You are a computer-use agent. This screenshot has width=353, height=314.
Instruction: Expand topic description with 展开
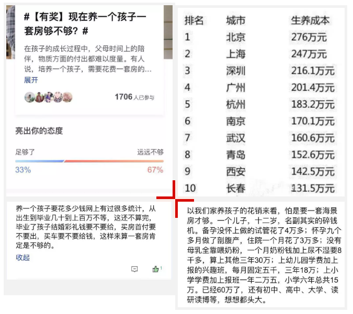click(31, 80)
